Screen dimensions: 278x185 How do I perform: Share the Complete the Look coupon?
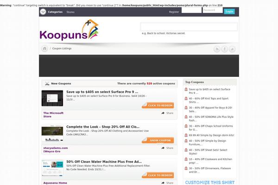(167, 148)
